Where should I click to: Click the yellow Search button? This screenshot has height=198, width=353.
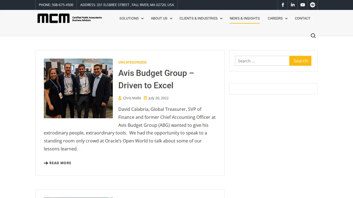(x=300, y=61)
